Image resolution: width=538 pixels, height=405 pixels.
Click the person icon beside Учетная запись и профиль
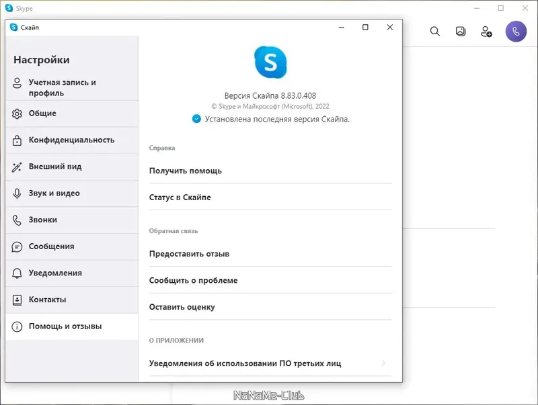click(17, 83)
